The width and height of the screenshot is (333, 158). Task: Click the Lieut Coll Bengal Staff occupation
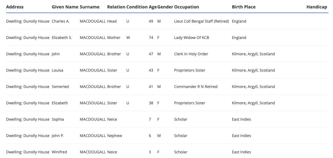click(x=201, y=21)
